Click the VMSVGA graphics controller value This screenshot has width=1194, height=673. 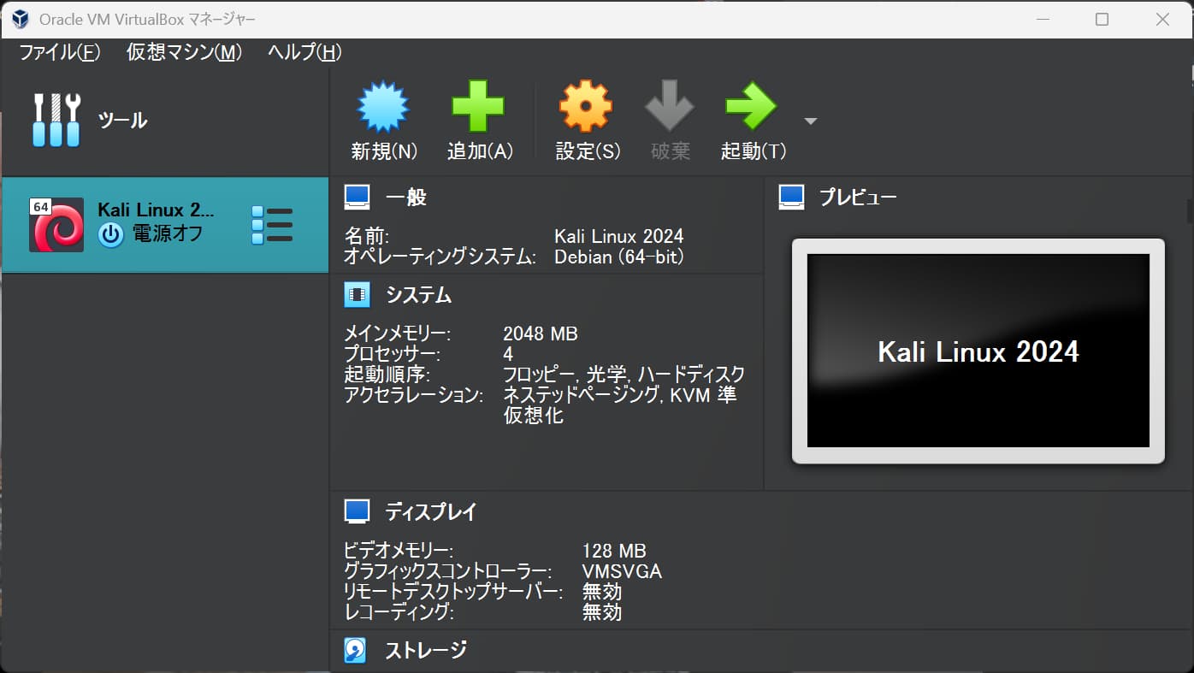coord(622,571)
